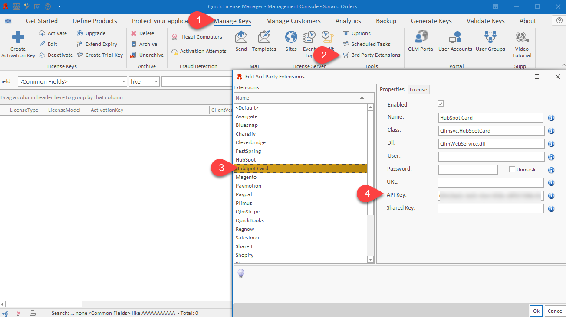Click the Archive icon
The height and width of the screenshot is (317, 566).
click(134, 44)
